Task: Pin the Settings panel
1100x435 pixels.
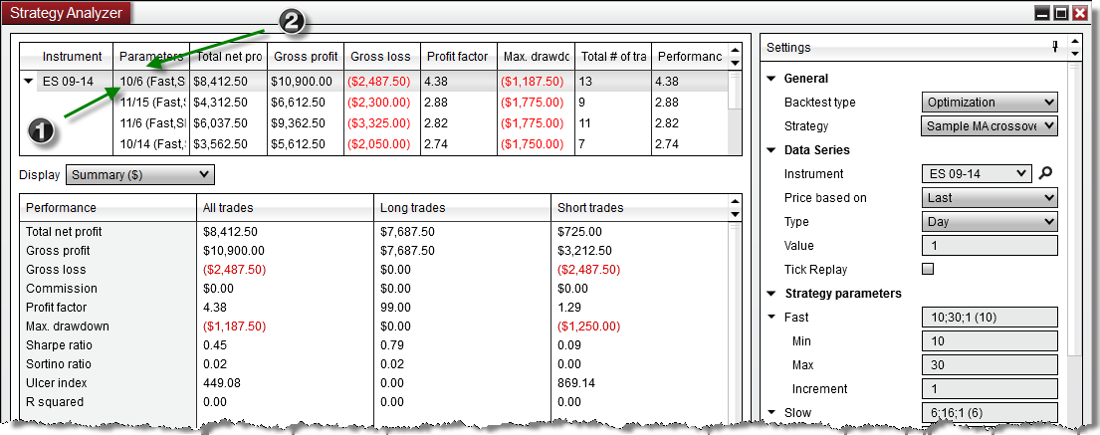Action: pyautogui.click(x=1054, y=47)
